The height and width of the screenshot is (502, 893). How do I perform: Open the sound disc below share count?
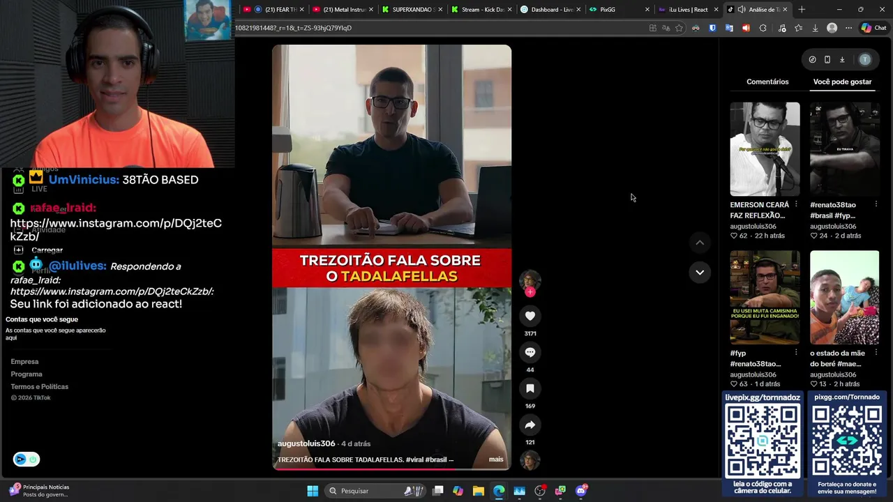pyautogui.click(x=530, y=460)
